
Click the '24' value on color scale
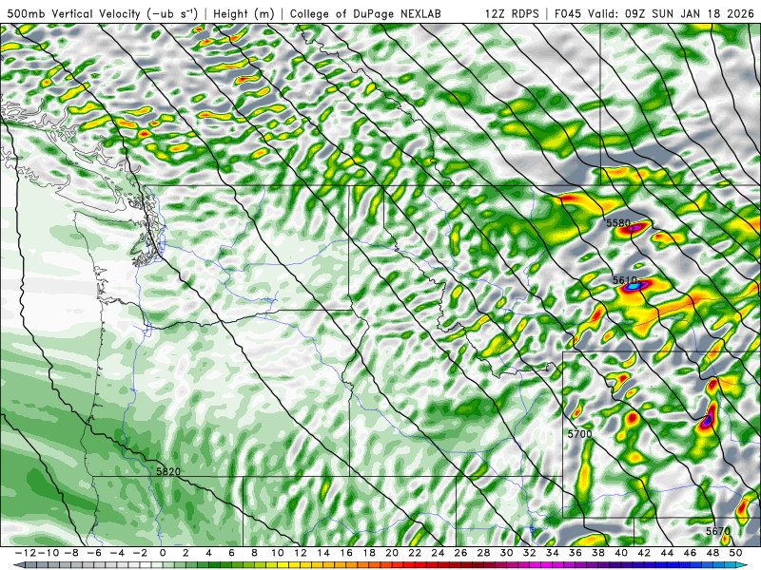(438, 553)
